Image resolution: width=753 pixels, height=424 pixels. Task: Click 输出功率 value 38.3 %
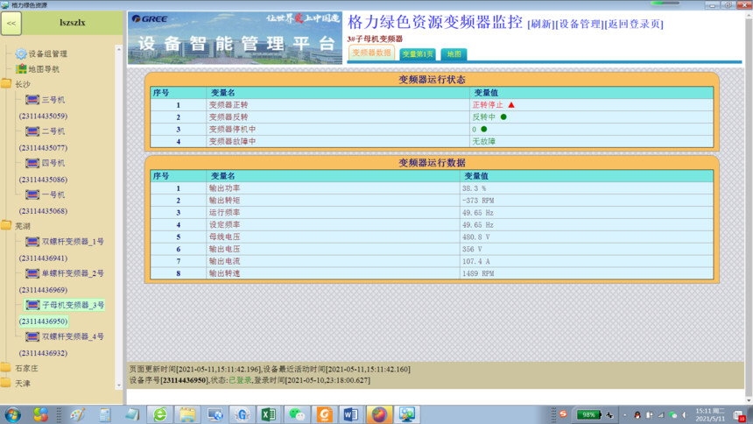click(x=474, y=188)
